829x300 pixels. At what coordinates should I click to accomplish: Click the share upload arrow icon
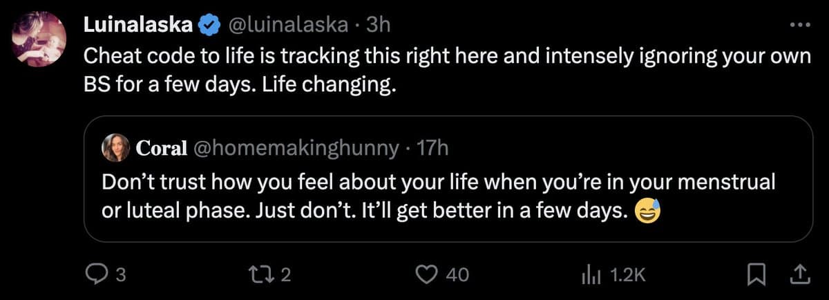coord(800,275)
